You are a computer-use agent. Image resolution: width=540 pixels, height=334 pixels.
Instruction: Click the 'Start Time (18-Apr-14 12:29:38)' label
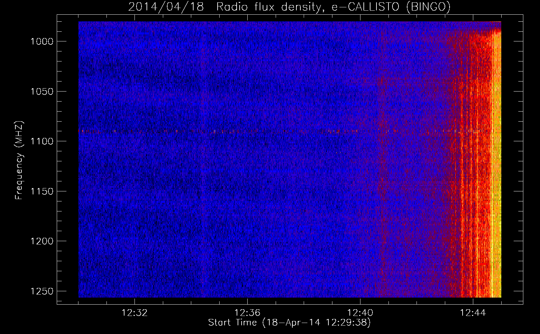point(289,323)
